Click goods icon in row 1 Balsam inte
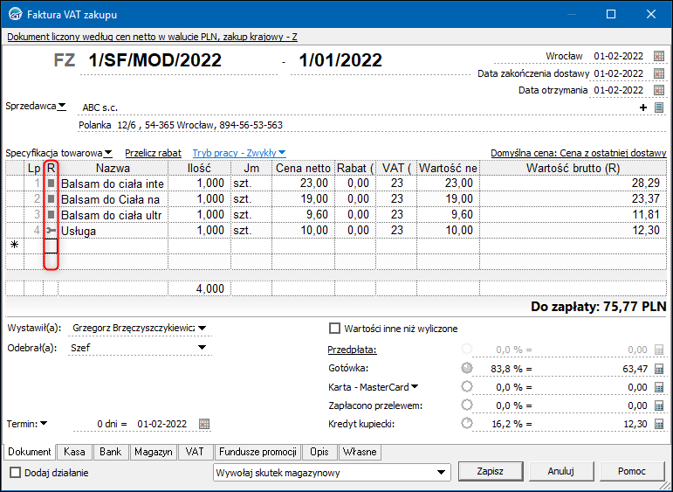Viewport: 673px width, 492px height. pos(52,183)
